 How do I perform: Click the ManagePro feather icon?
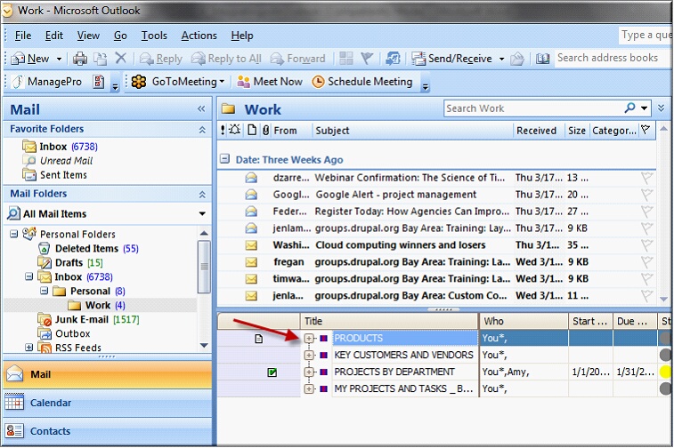18,82
